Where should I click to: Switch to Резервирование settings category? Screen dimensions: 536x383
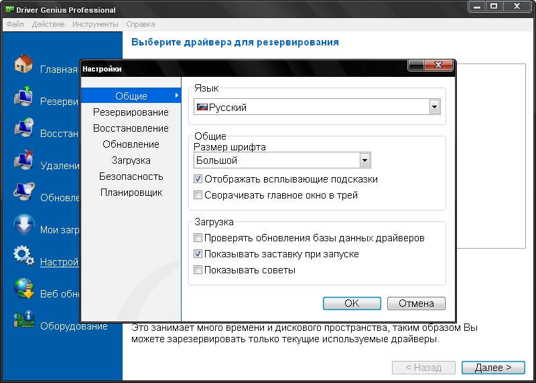[131, 112]
